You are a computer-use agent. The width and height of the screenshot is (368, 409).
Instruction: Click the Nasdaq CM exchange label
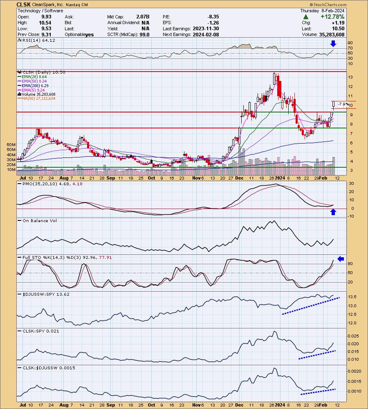click(77, 4)
